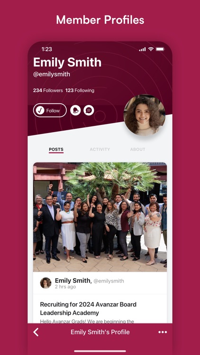Open post titled Recruiting for 2024 Avanzar
200x355 pixels.
click(88, 309)
